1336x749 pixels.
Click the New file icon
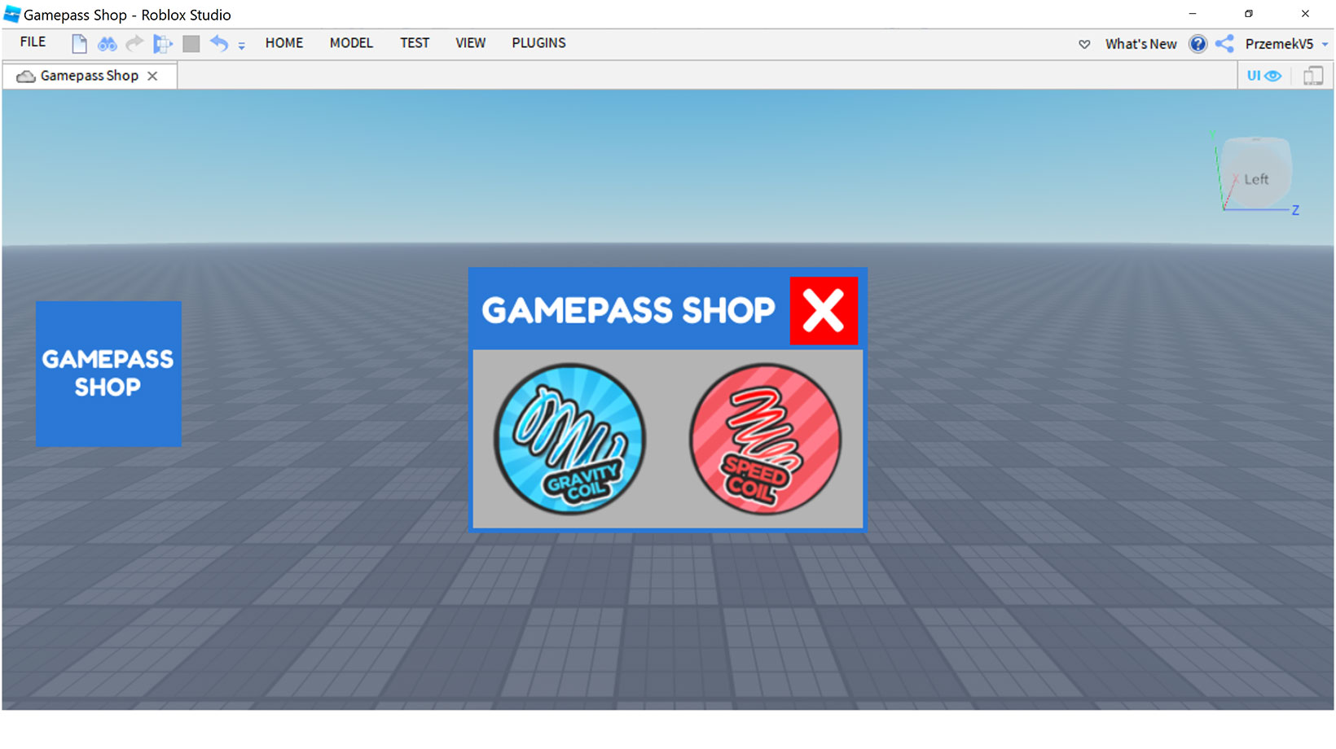(79, 43)
